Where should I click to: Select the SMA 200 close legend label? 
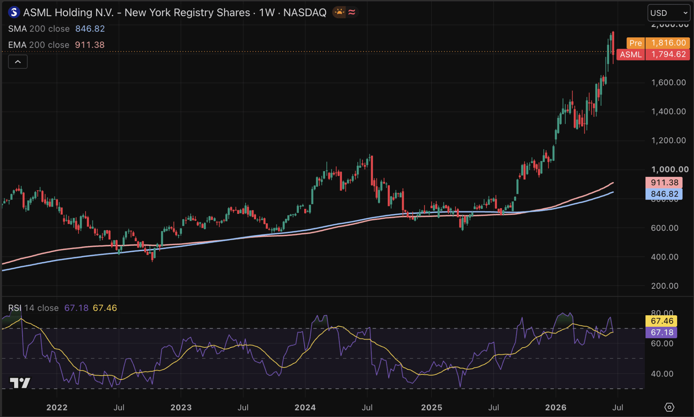[x=39, y=29]
